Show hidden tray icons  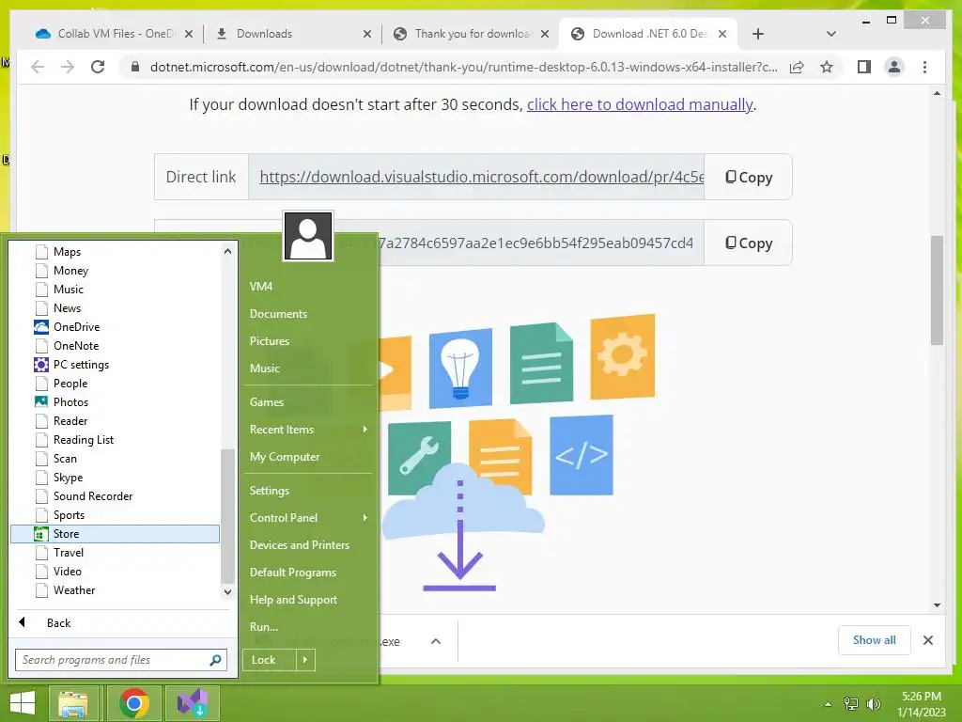[x=828, y=704]
